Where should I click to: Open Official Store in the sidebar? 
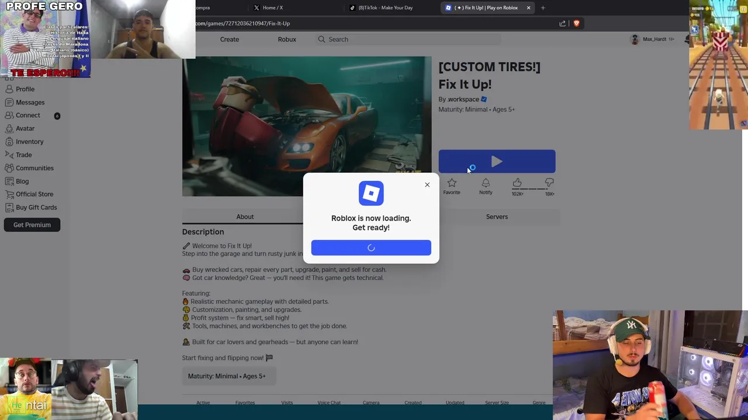pyautogui.click(x=34, y=194)
